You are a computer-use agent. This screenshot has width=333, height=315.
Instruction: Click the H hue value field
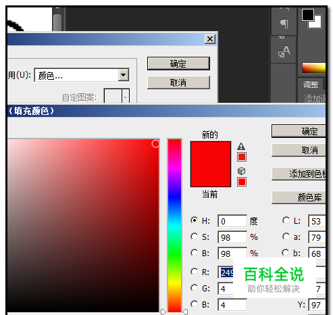coord(232,221)
